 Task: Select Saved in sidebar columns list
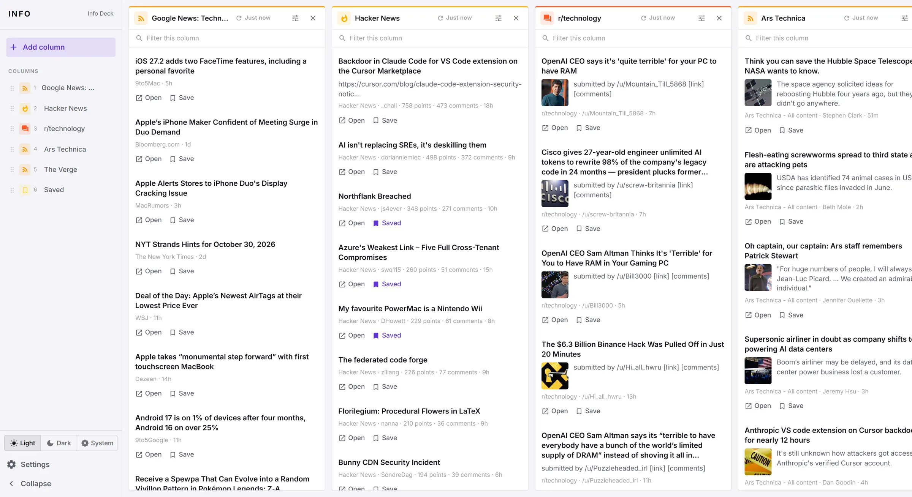[x=61, y=190]
